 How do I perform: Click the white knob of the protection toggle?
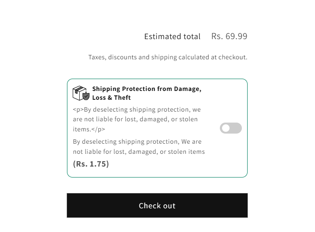click(x=226, y=128)
